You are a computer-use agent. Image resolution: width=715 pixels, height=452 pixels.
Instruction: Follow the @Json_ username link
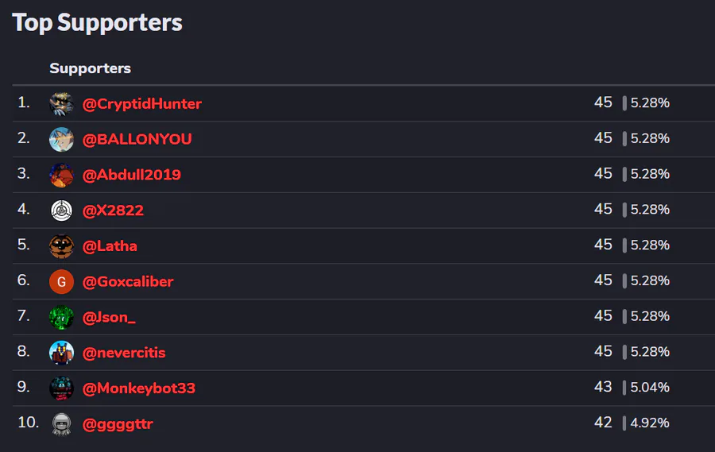[109, 317]
